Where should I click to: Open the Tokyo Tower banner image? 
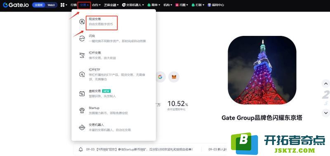pos(262,70)
